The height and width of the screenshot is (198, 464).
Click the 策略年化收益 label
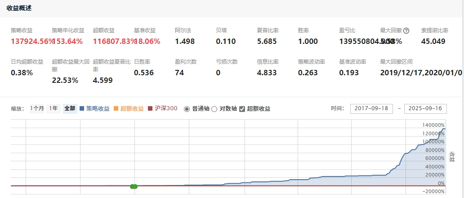tap(68, 30)
